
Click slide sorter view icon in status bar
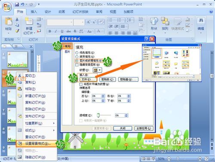(148, 159)
